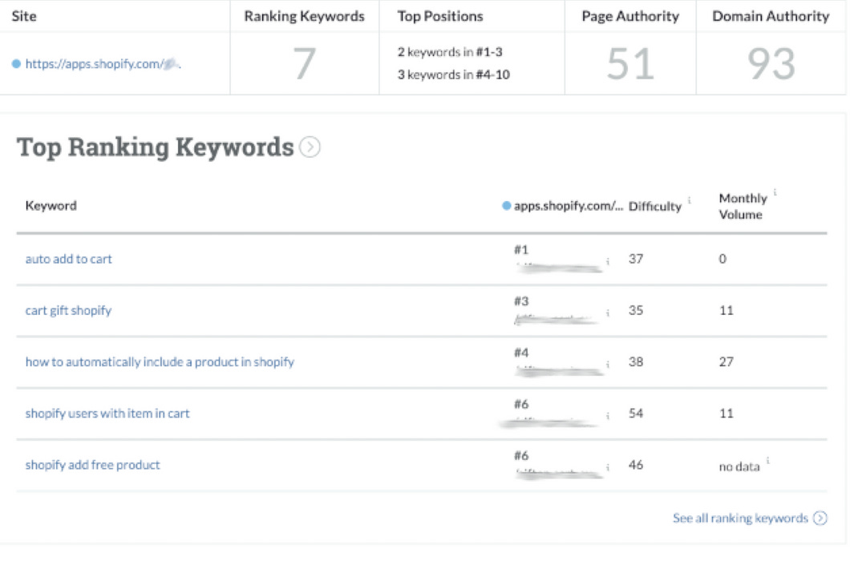Click the Top Positions column header
850x561 pixels.
440,16
